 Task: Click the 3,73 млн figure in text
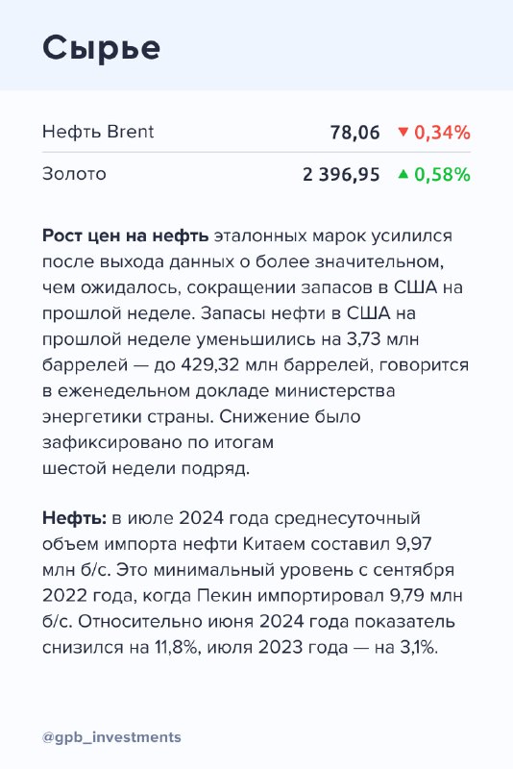tap(382, 339)
